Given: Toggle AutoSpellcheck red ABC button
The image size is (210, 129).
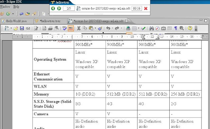Looking at the screenshot, I should pyautogui.click(x=71, y=28).
